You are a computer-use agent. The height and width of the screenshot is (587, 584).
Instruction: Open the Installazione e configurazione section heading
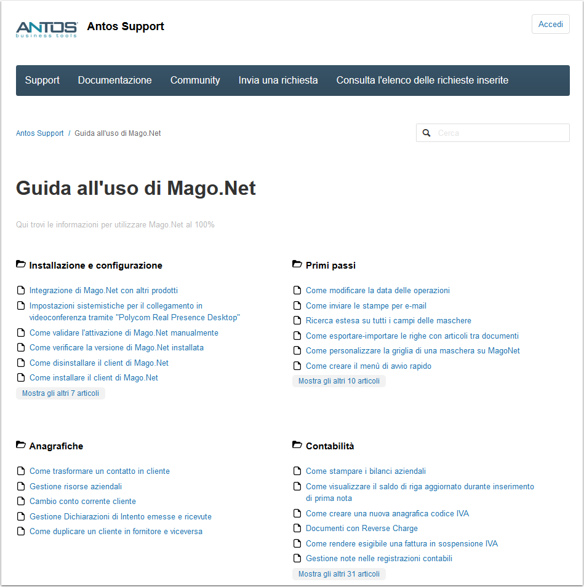click(95, 266)
